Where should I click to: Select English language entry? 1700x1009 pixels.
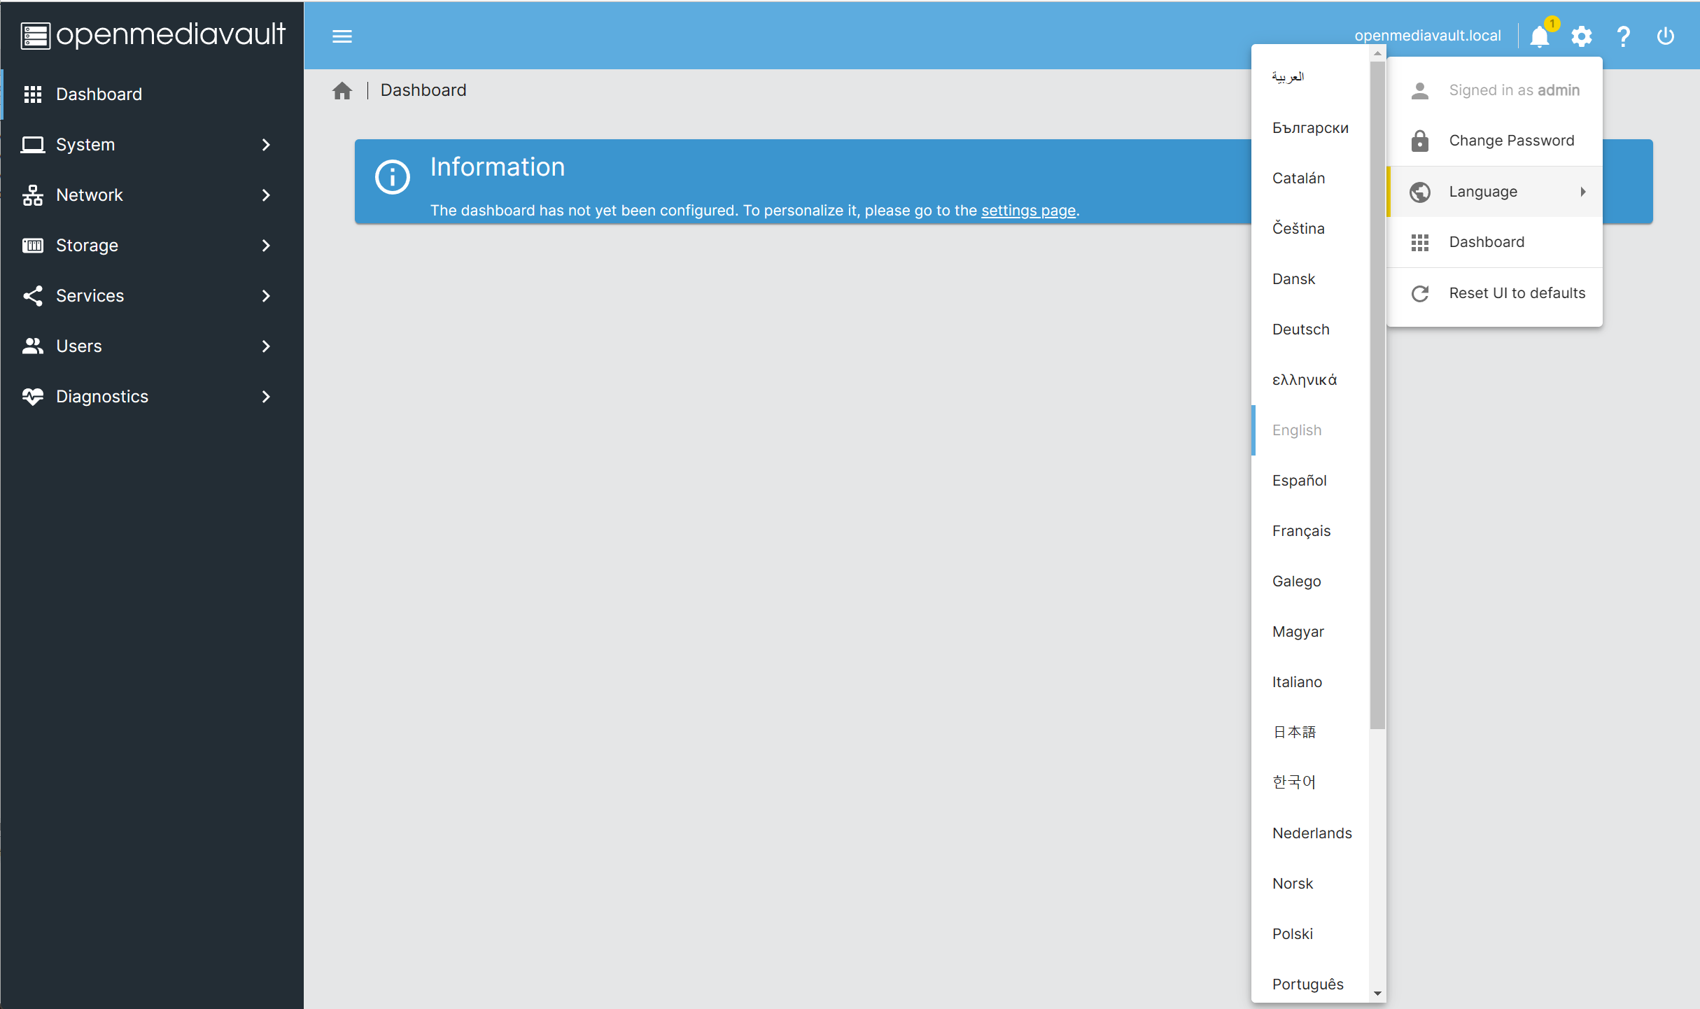tap(1310, 430)
